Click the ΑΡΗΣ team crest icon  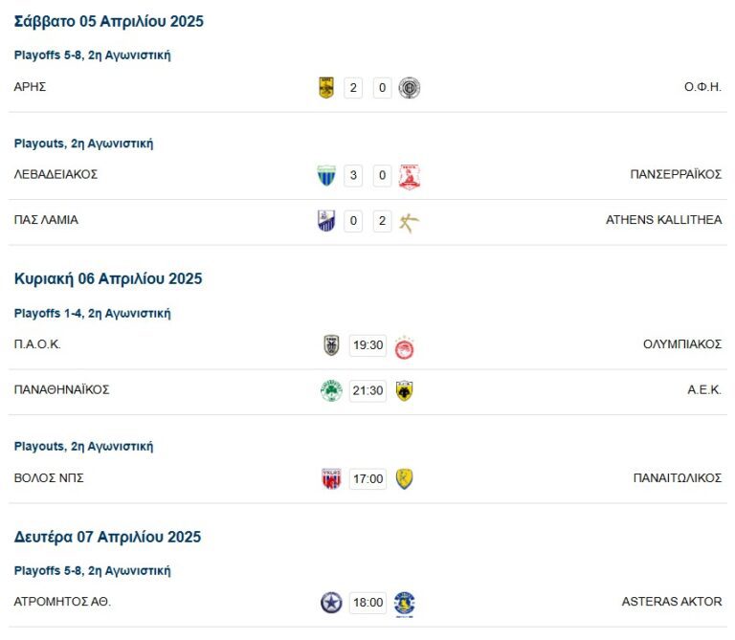pyautogui.click(x=326, y=88)
